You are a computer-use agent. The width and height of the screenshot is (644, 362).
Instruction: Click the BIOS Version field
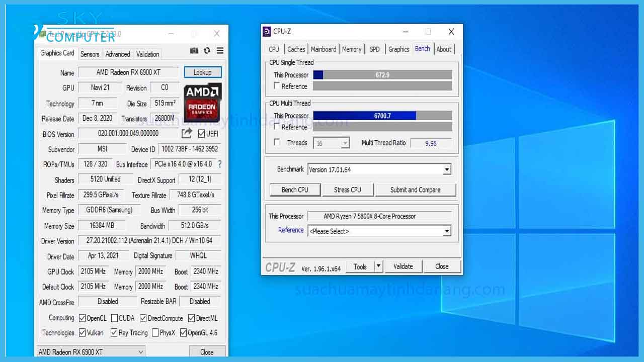coord(128,133)
